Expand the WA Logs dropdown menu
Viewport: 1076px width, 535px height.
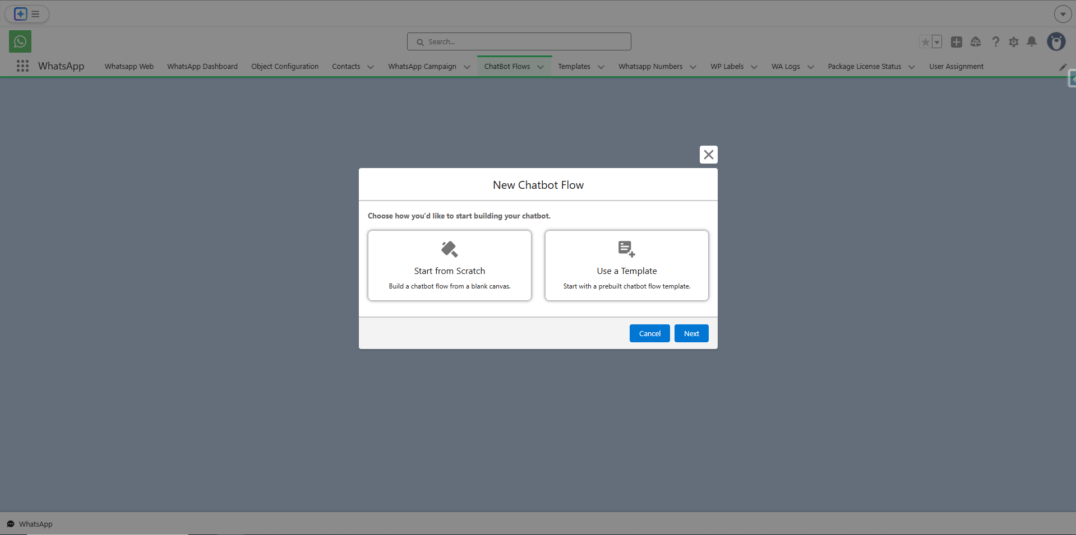[x=810, y=67]
